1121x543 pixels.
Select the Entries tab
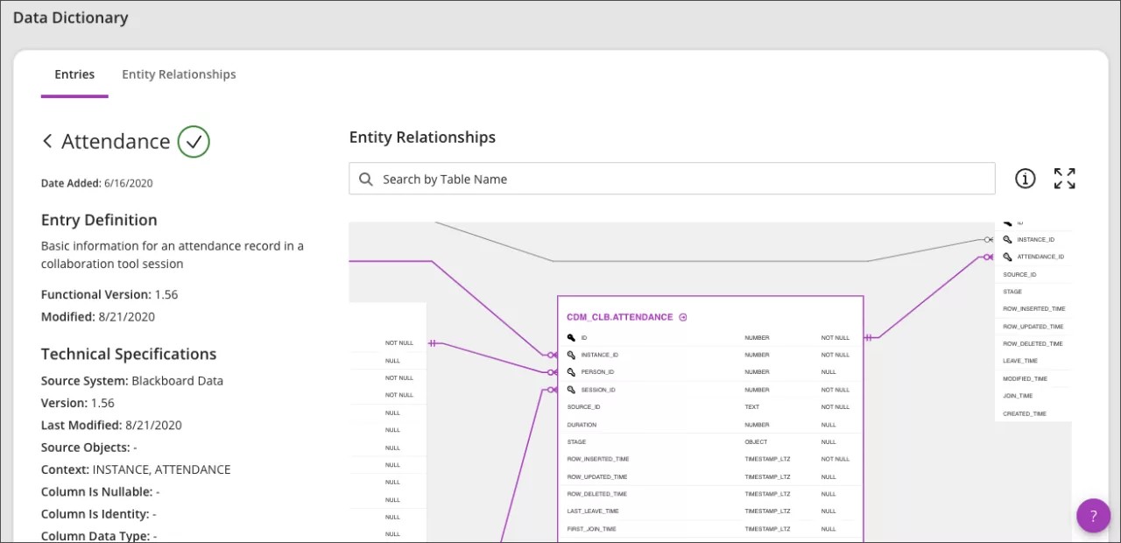pyautogui.click(x=74, y=74)
